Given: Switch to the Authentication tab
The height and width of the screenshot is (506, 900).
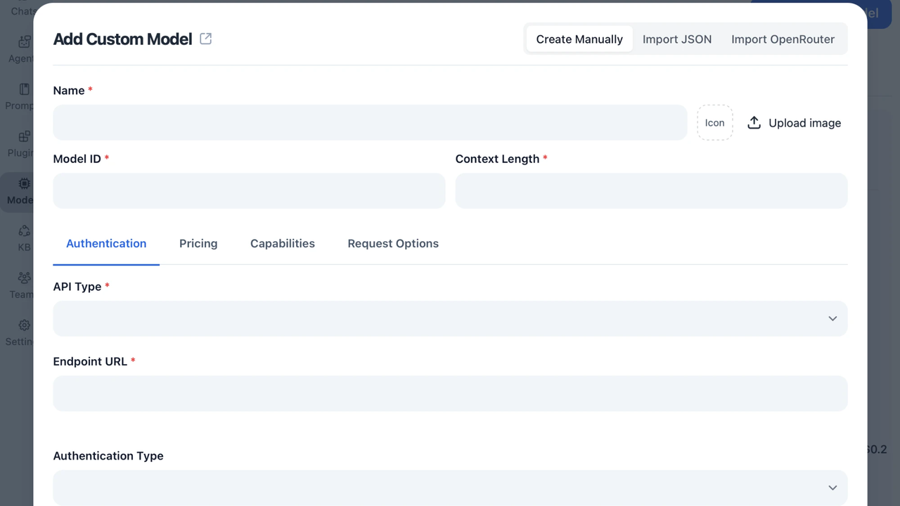Looking at the screenshot, I should point(106,244).
